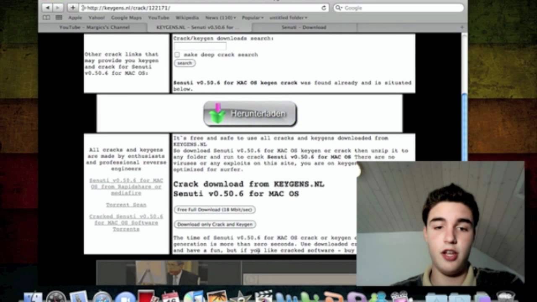Open the 'Torrent Scan' link

[x=126, y=205]
